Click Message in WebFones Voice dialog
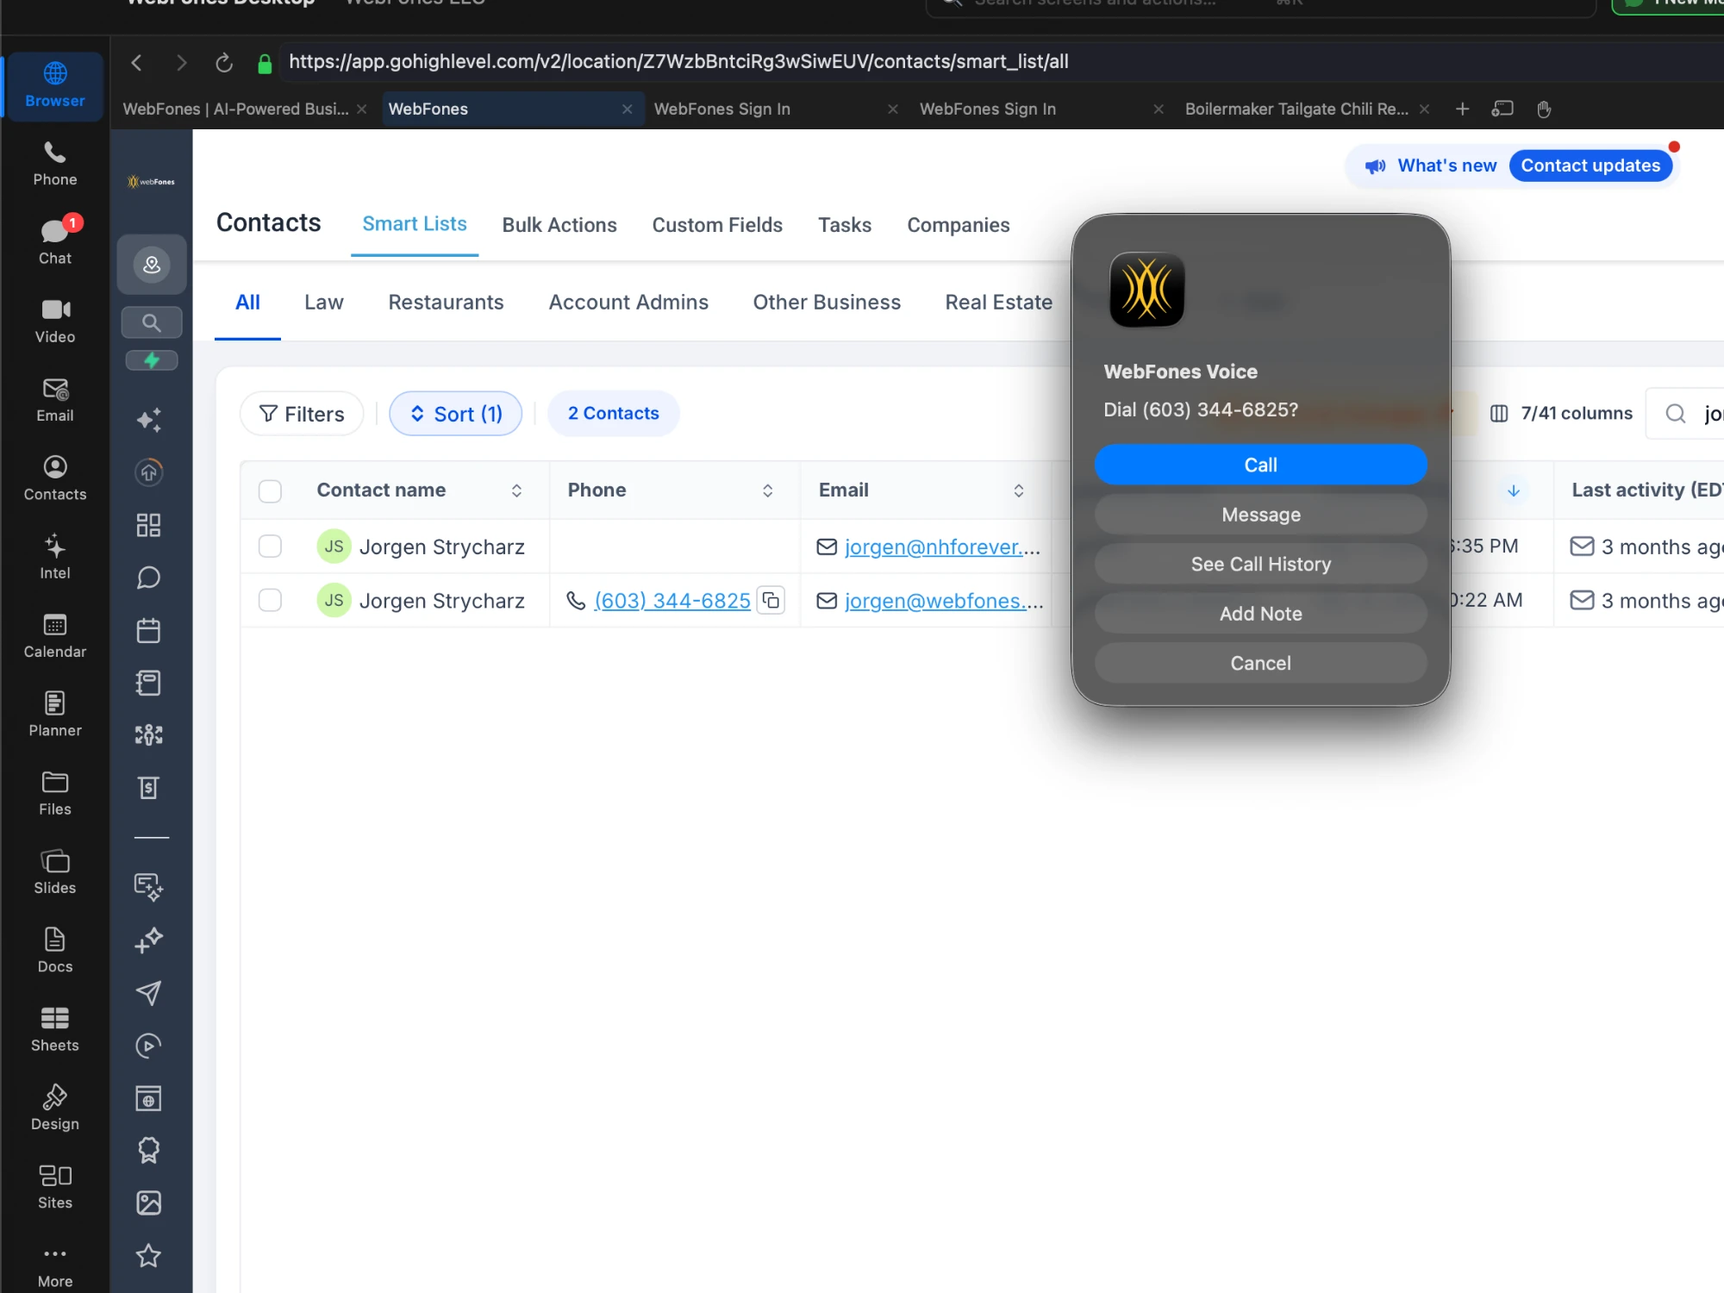The image size is (1724, 1293). pyautogui.click(x=1260, y=515)
